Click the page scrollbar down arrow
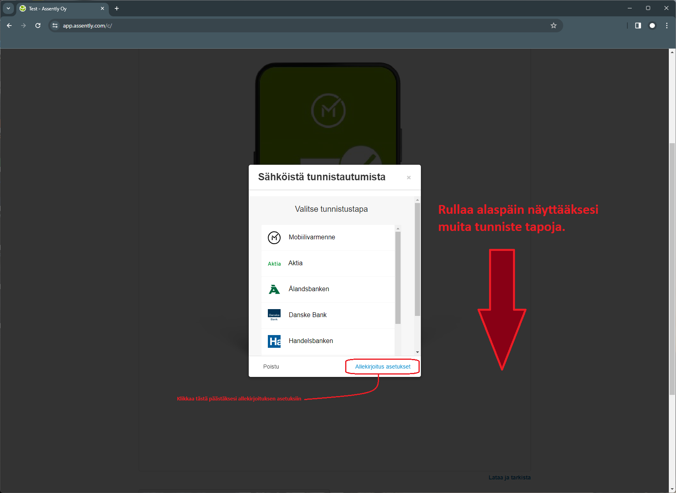This screenshot has width=676, height=493. [x=672, y=489]
